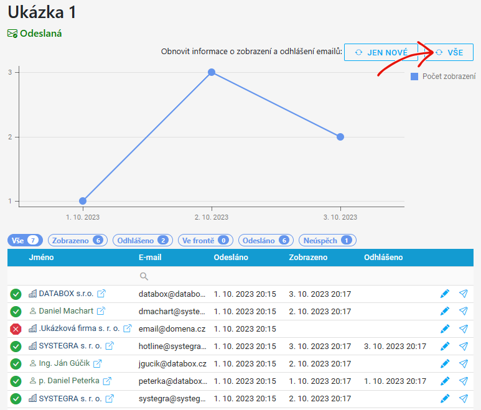Viewport: 481px width, 410px height.
Task: Resend email to systegra@systeg with paper plane
Action: click(x=464, y=399)
